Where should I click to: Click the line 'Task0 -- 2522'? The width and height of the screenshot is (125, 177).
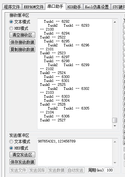coord(53,37)
